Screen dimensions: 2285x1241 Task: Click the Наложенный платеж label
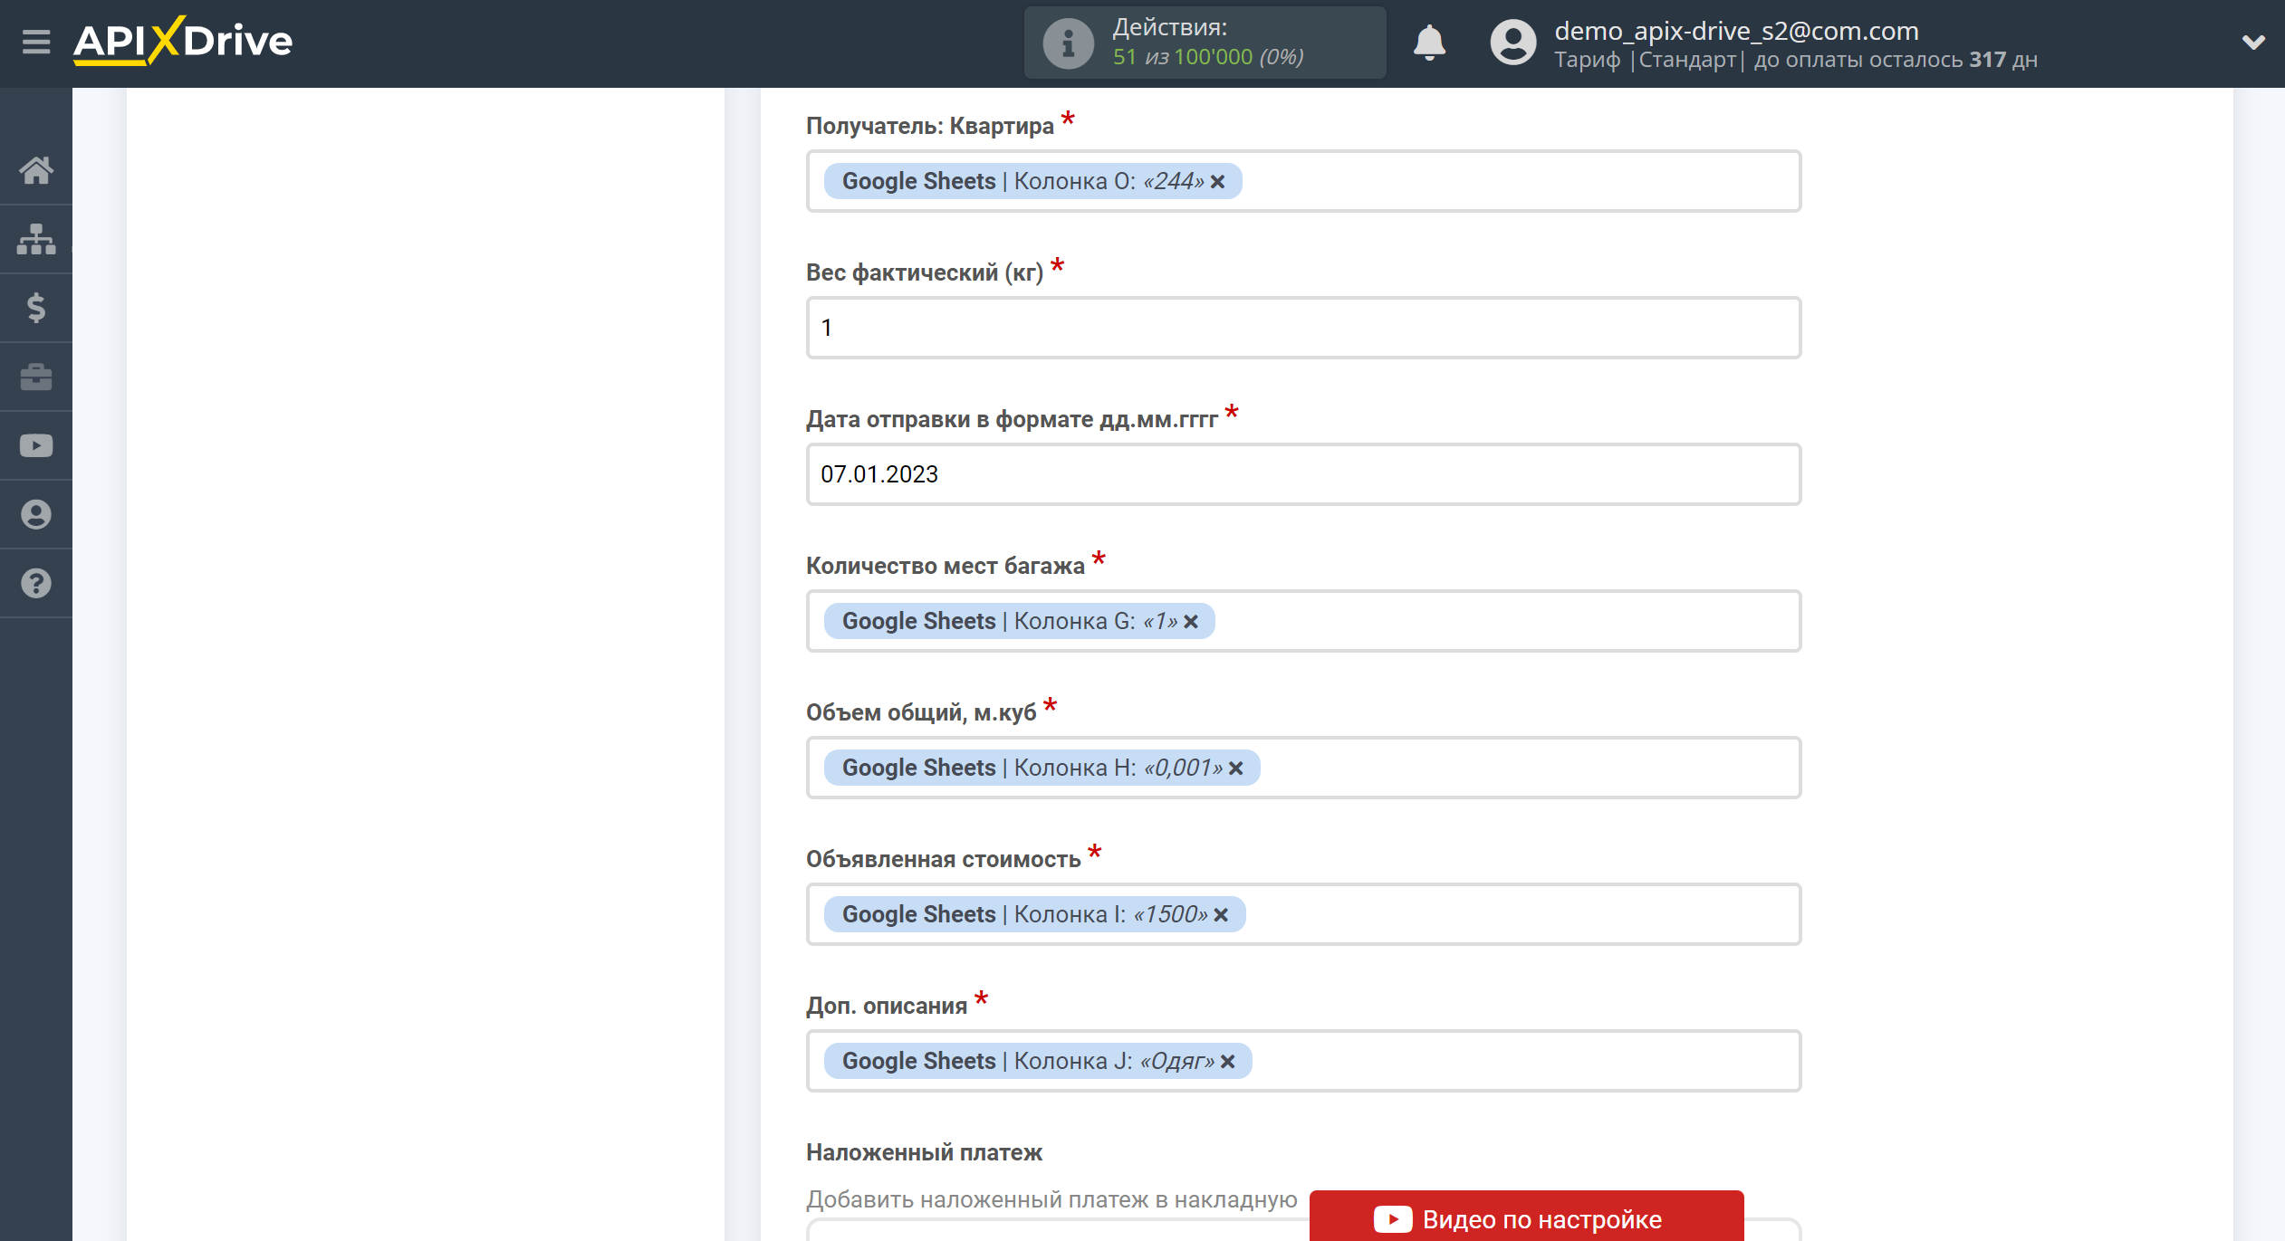pos(924,1152)
